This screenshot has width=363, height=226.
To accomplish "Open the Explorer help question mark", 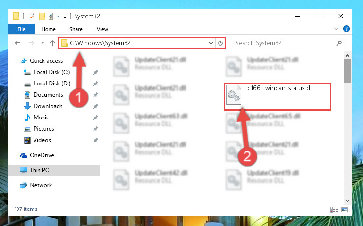I will 346,29.
